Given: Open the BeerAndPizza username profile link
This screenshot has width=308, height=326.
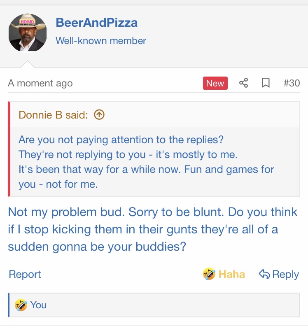Looking at the screenshot, I should [96, 23].
